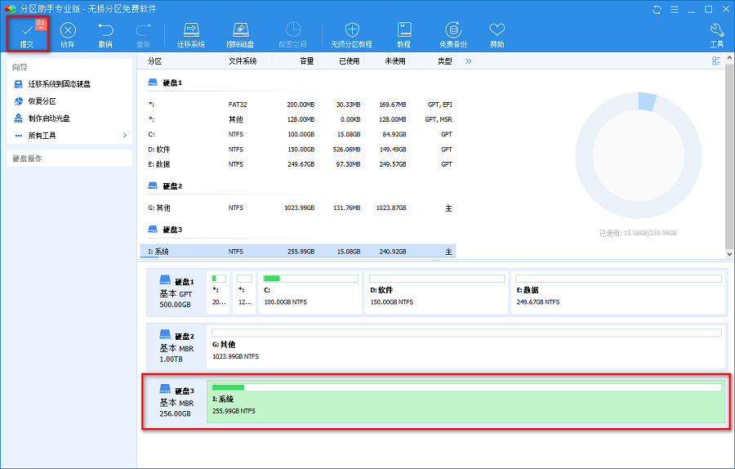Click the partition list scrollbar down arrow
The image size is (735, 469).
(729, 254)
